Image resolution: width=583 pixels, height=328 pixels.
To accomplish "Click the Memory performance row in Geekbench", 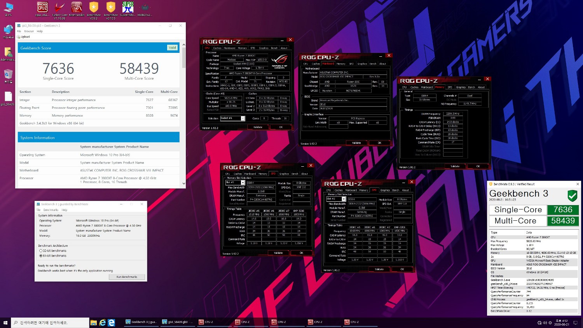I will (x=99, y=115).
